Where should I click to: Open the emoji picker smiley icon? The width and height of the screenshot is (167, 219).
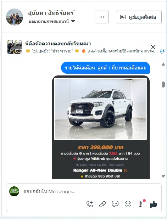click(128, 204)
